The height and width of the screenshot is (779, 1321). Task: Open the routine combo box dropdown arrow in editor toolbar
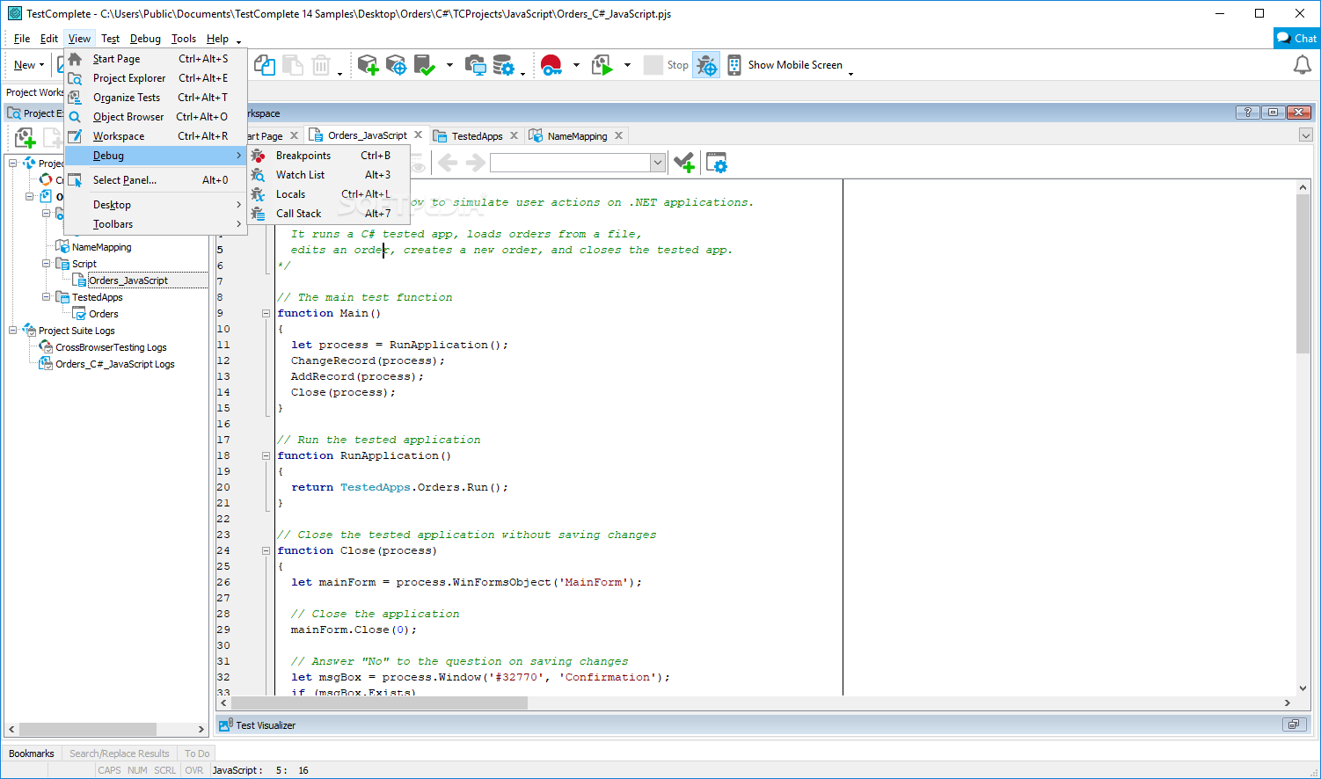(x=657, y=163)
